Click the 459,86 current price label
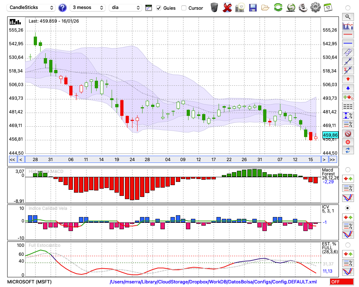Image resolution: width=359 pixels, height=287 pixels. pyautogui.click(x=330, y=135)
